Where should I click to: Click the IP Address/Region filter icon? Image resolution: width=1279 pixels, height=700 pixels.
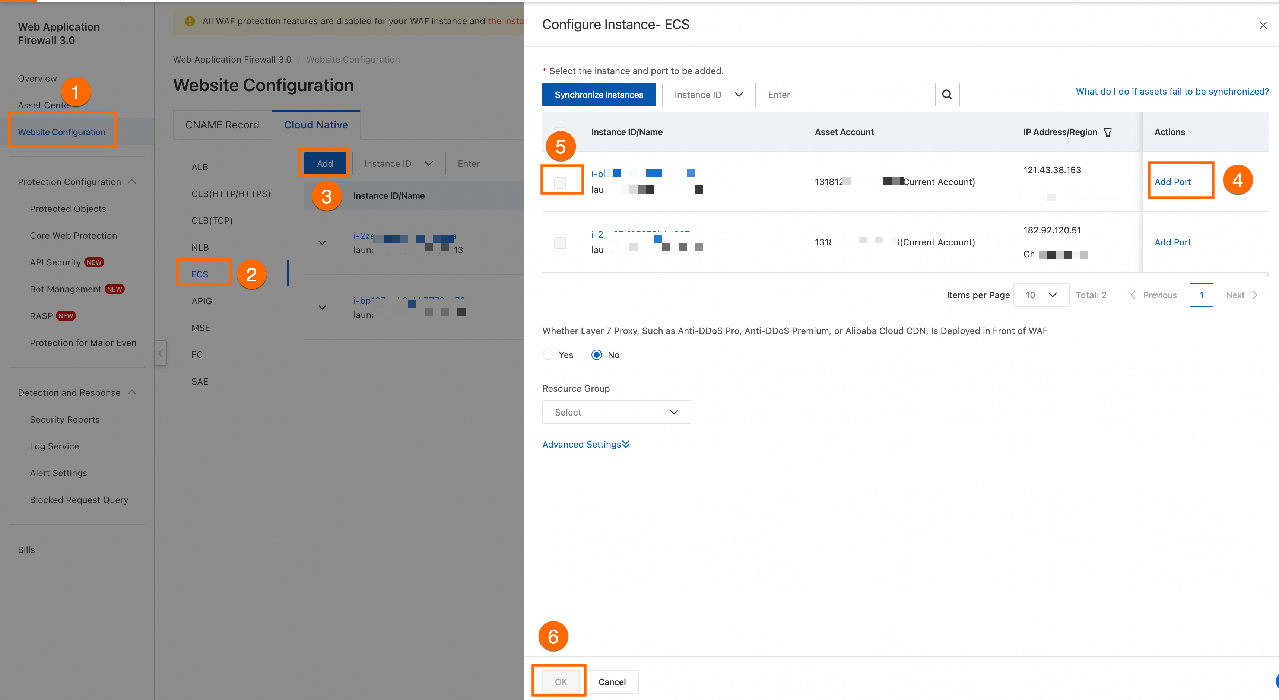pos(1107,132)
